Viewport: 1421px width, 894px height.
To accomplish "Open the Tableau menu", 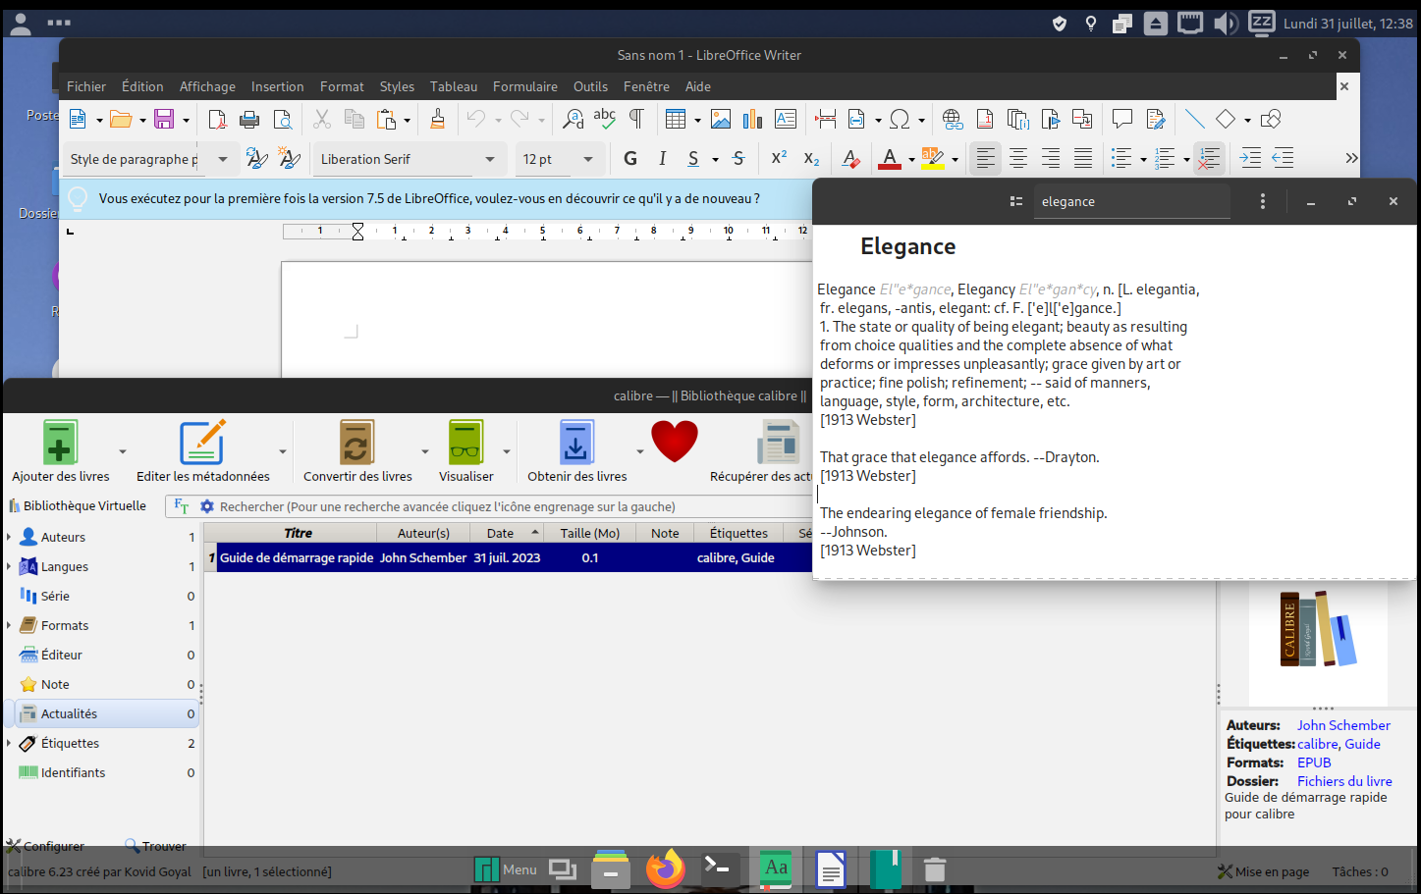I will 453,86.
